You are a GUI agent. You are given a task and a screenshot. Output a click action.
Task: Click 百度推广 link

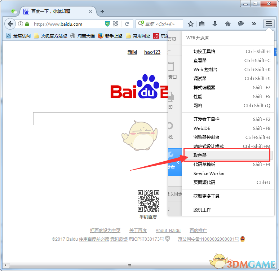click(198, 231)
